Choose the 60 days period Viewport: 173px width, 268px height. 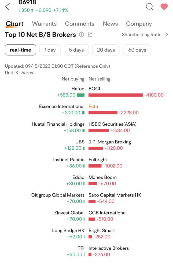(x=137, y=50)
